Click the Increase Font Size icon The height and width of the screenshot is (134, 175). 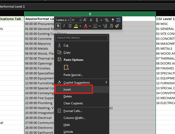tap(85, 20)
